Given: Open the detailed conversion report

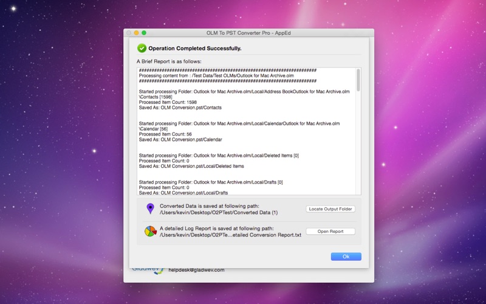Looking at the screenshot, I should 330,232.
